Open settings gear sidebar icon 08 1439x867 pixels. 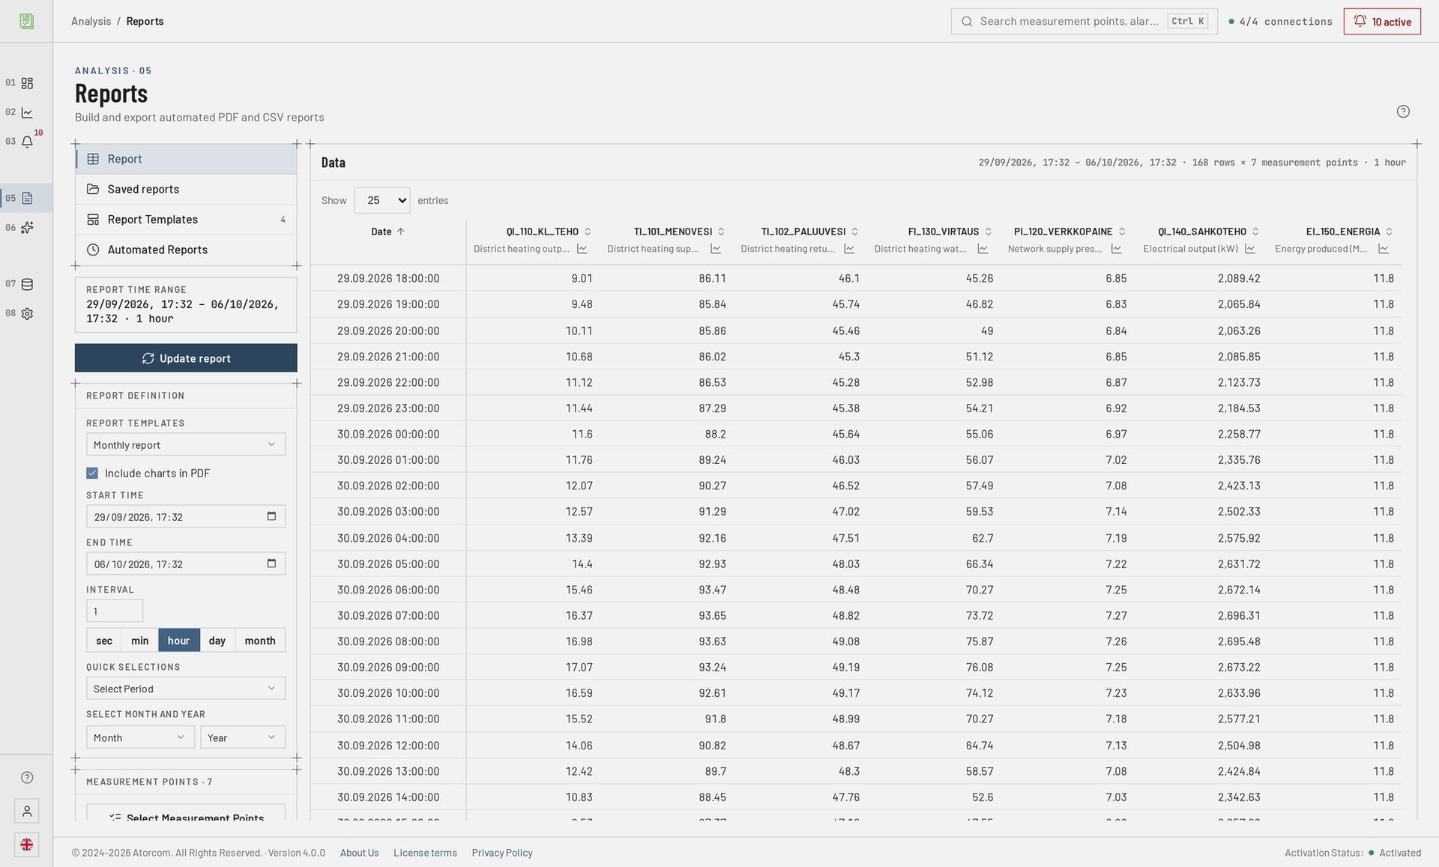pyautogui.click(x=27, y=314)
